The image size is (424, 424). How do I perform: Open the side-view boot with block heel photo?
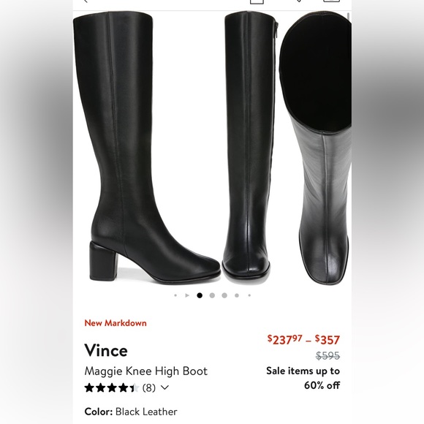click(x=147, y=148)
